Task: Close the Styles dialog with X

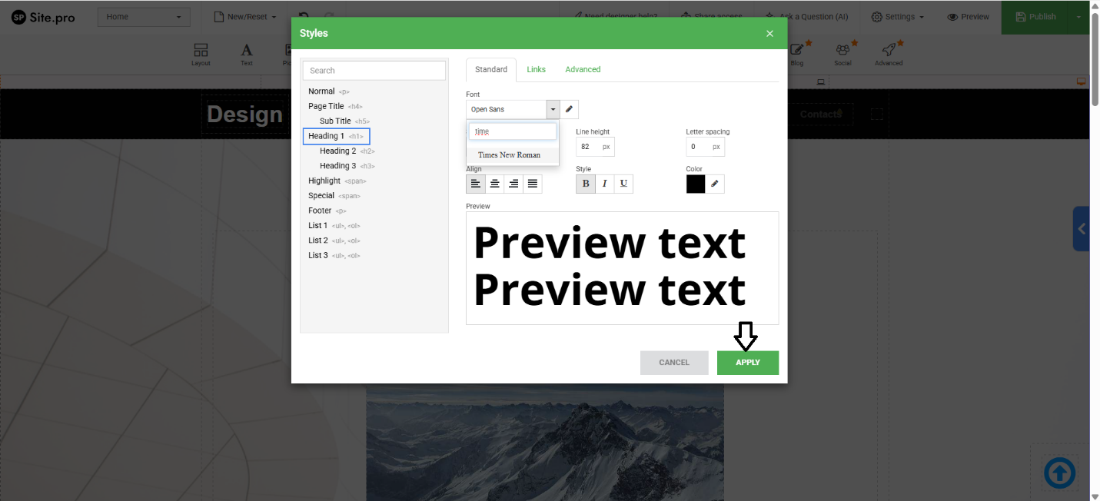Action: pyautogui.click(x=769, y=34)
